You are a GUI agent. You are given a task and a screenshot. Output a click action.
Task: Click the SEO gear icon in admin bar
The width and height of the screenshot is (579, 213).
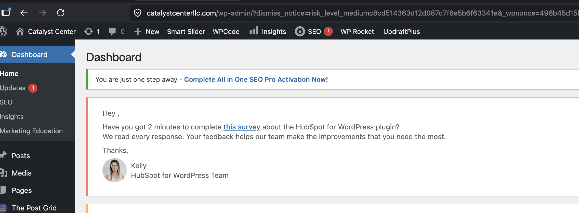[x=300, y=31]
